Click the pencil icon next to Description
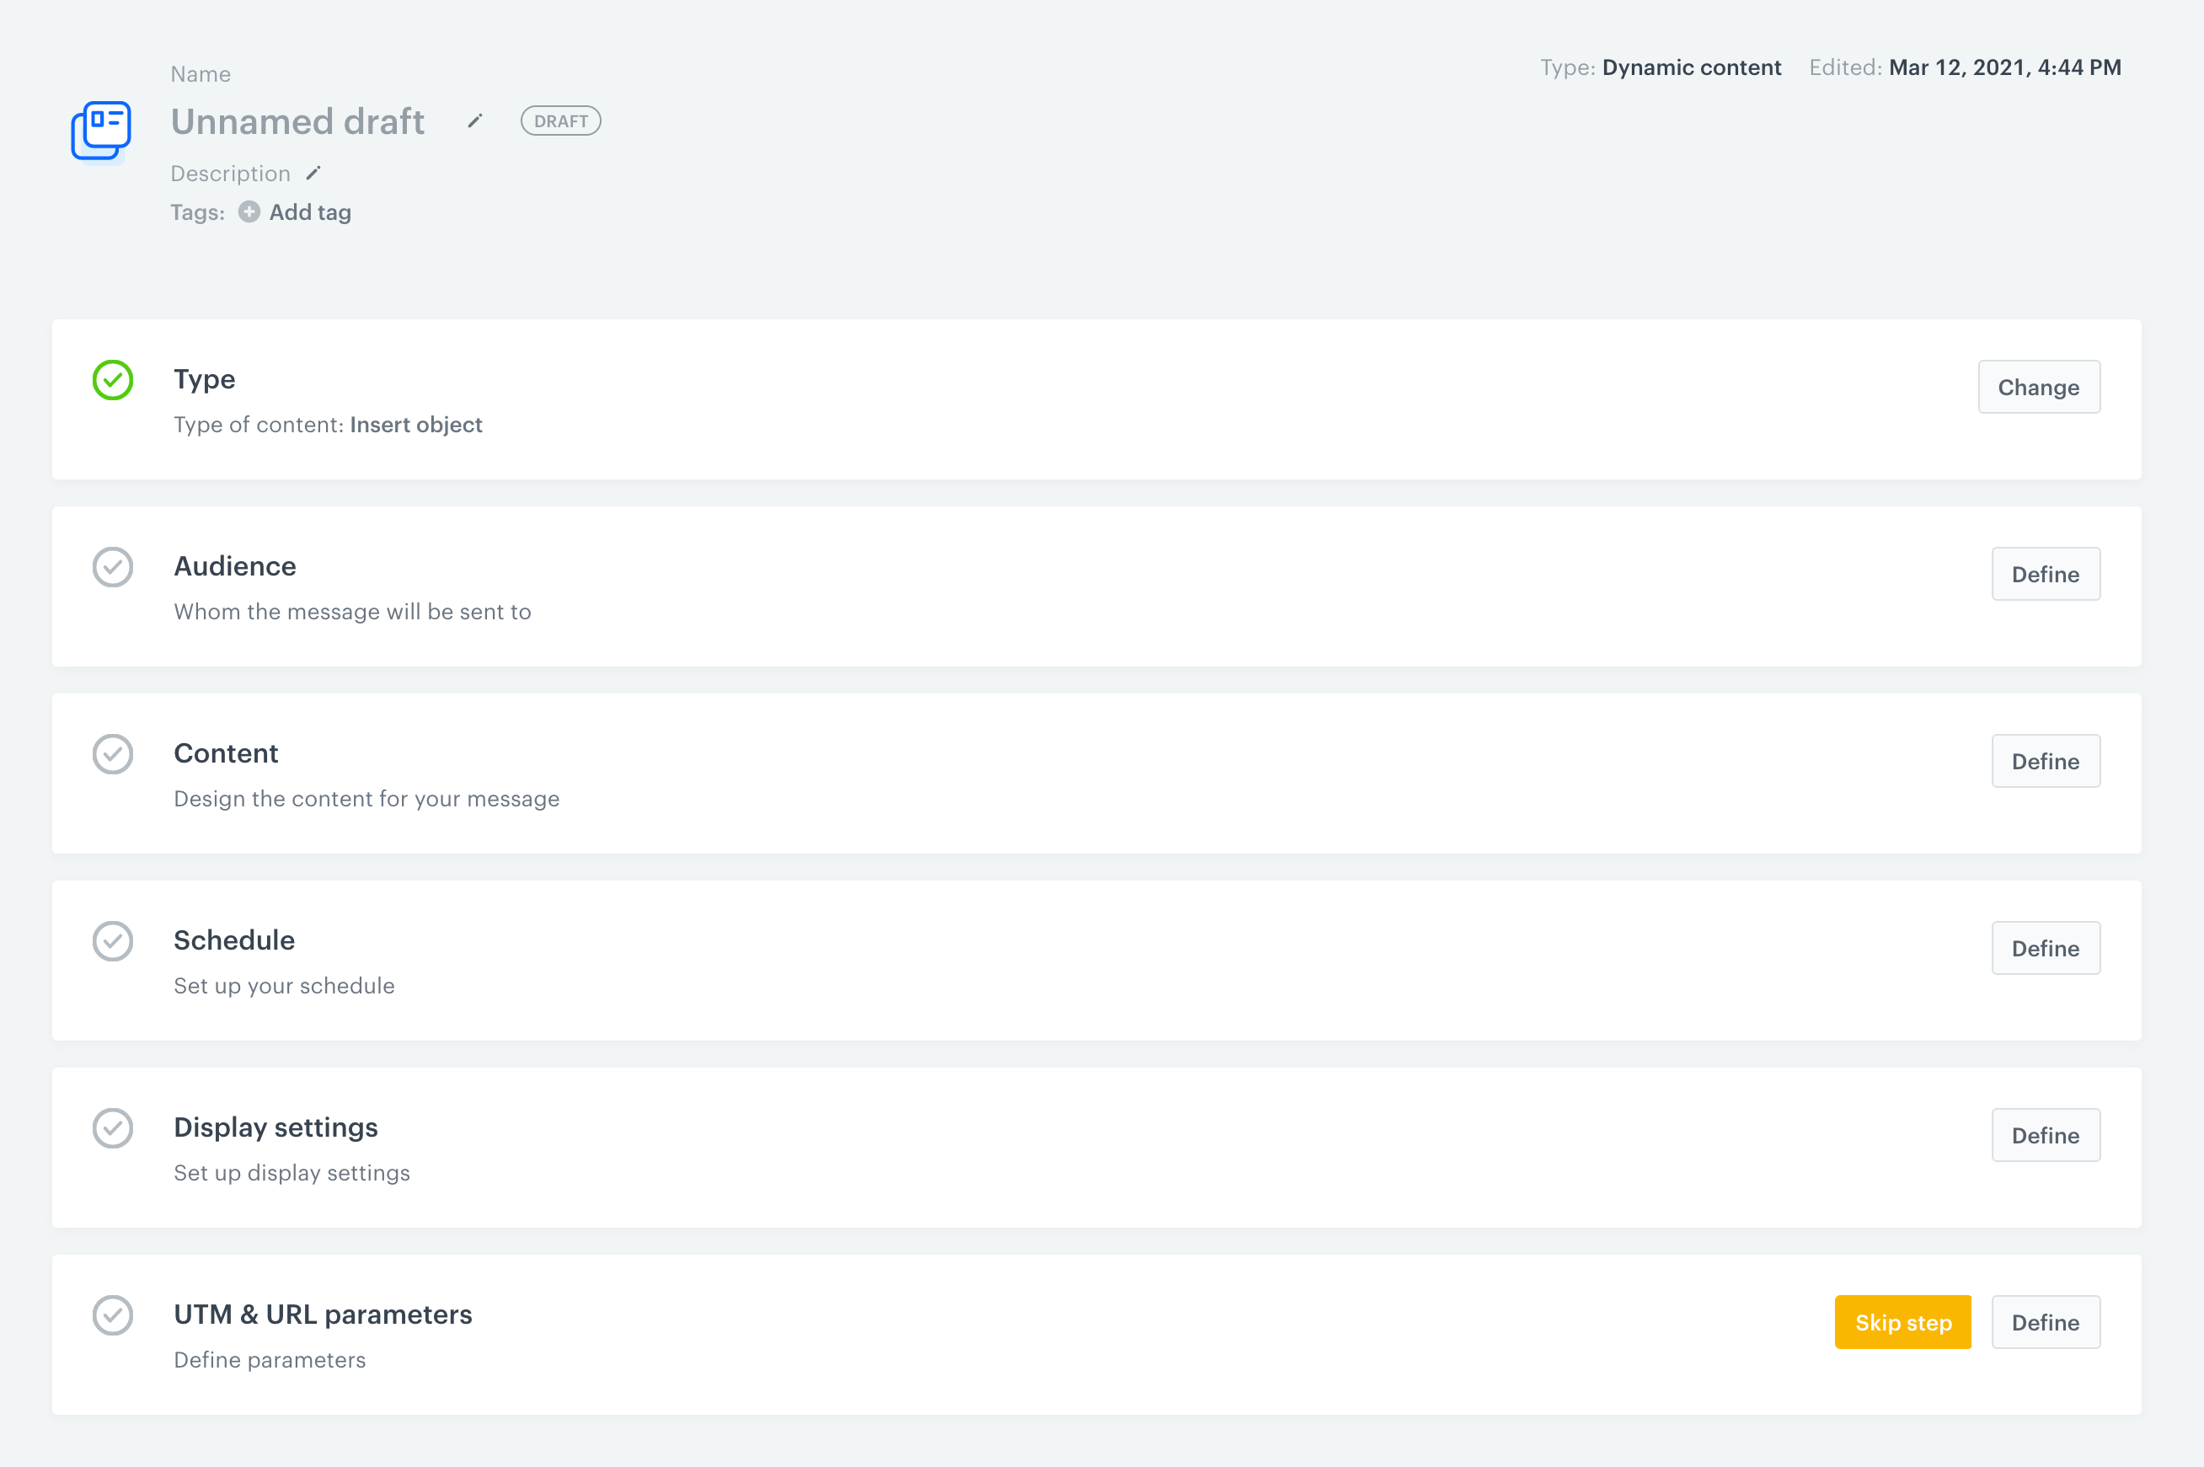 pos(313,172)
